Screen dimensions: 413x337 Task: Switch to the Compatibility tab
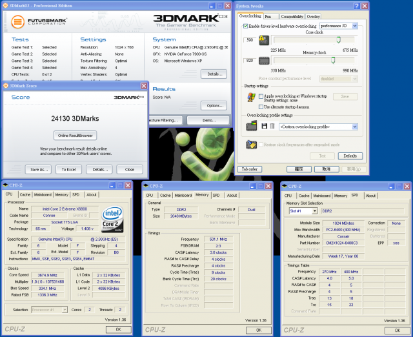click(292, 16)
